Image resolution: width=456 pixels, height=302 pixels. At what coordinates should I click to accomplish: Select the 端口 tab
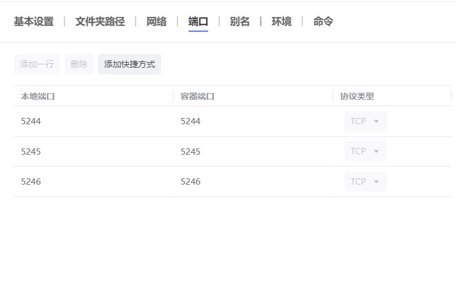tap(198, 21)
